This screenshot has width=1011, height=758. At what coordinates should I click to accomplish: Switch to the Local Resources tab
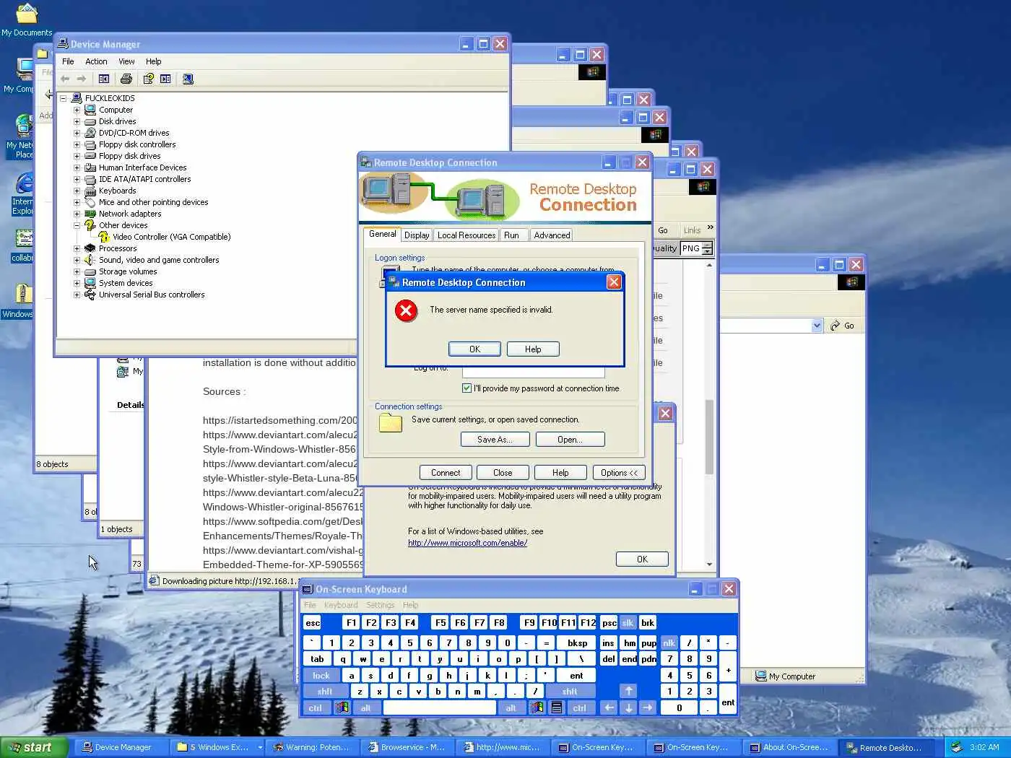pos(467,235)
